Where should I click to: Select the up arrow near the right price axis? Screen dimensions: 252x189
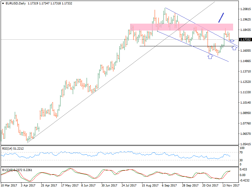click(232, 41)
